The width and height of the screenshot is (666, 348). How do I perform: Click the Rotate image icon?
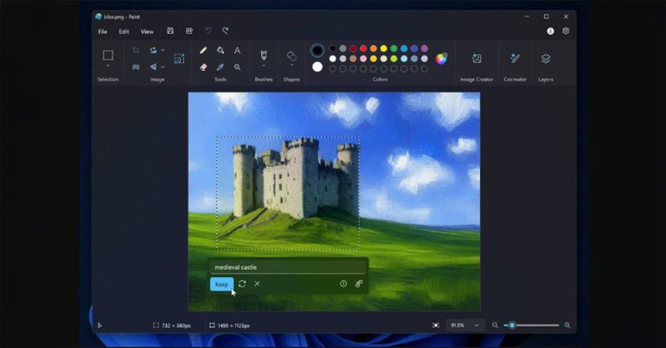coord(153,50)
